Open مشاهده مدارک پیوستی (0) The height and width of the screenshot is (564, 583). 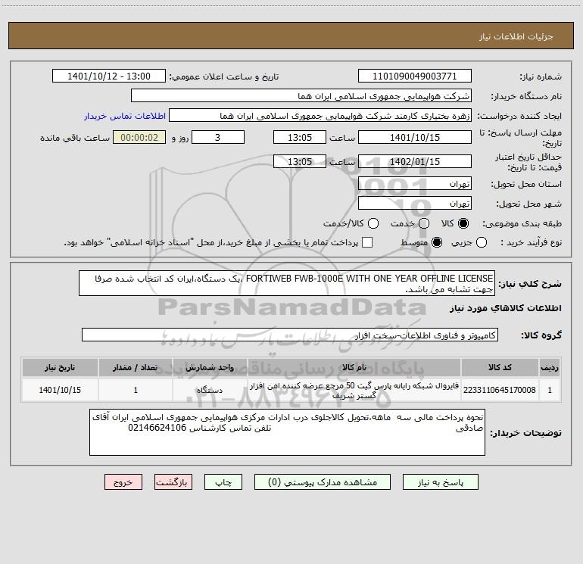pyautogui.click(x=323, y=482)
